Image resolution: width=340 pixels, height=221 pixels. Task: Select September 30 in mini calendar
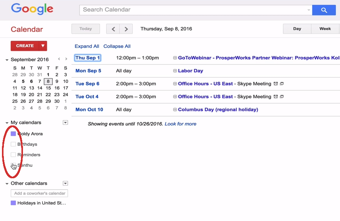point(57,101)
